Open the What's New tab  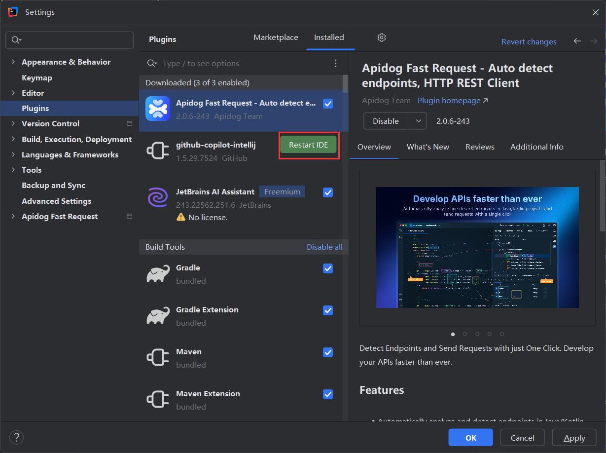coord(428,147)
